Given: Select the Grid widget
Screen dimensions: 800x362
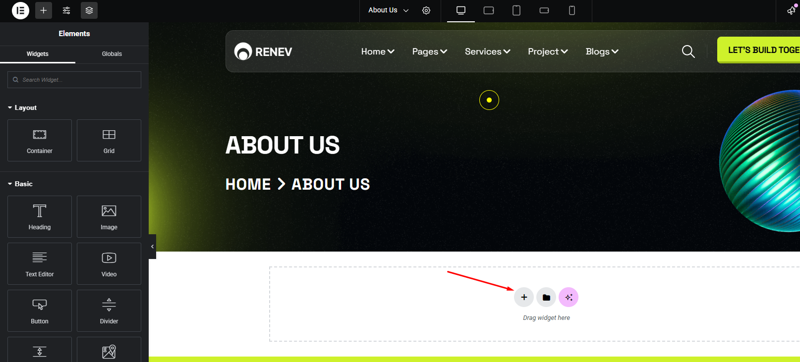Looking at the screenshot, I should [109, 140].
